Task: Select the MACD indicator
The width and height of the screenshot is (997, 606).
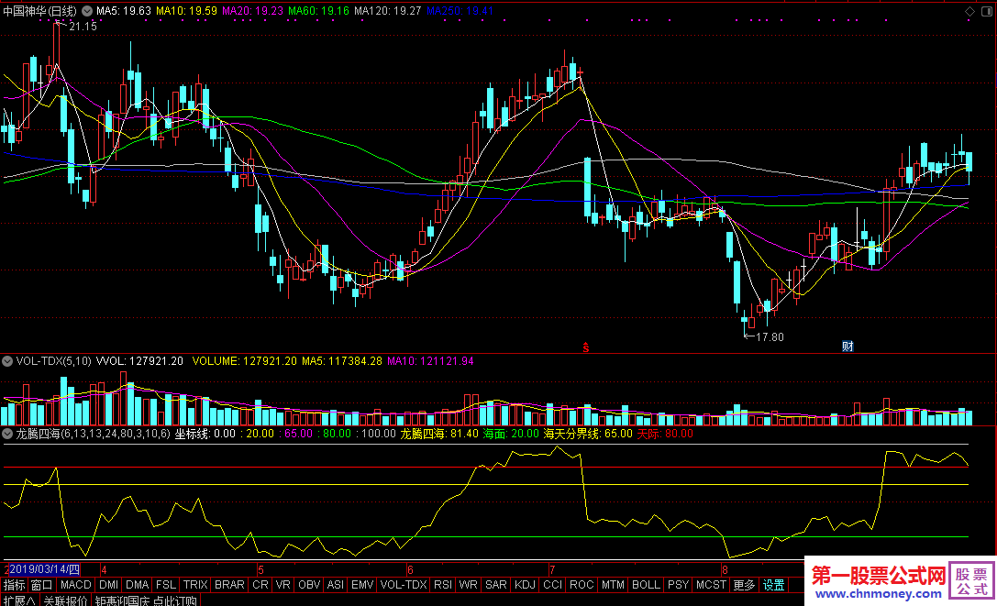Action: click(x=75, y=584)
